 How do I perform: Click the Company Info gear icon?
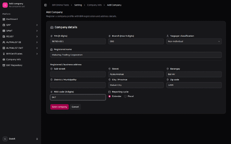[x=4, y=60]
